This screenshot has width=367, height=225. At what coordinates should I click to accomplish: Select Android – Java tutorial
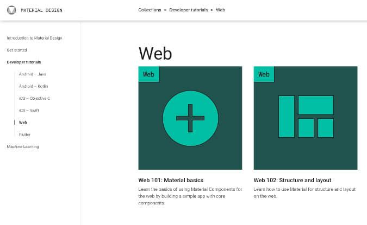(x=32, y=74)
